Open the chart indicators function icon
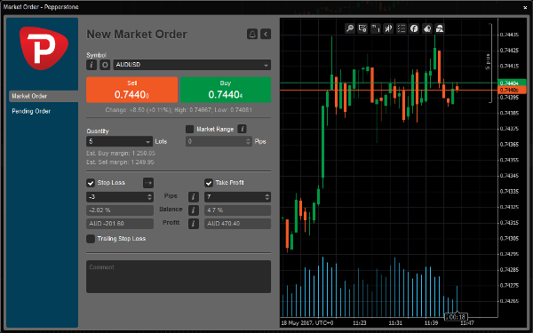The width and height of the screenshot is (533, 333). [414, 28]
